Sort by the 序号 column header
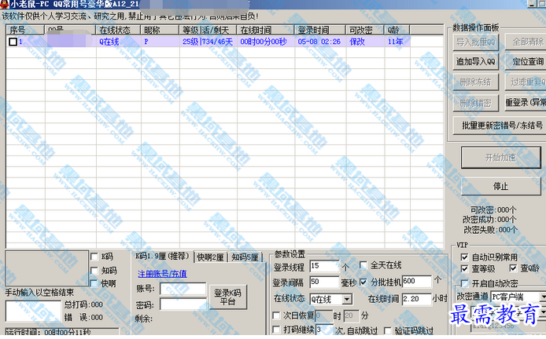This screenshot has height=339, width=546. click(x=25, y=30)
